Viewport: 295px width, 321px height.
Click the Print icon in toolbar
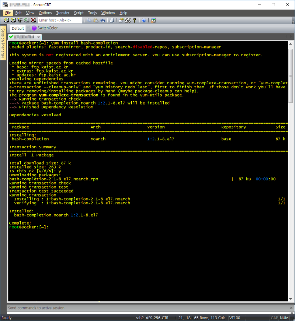coord(112,20)
